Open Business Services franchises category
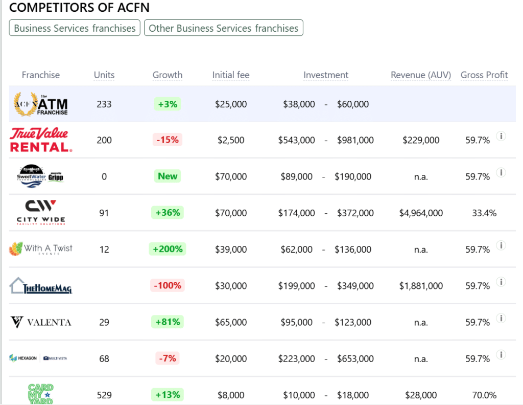Screen dimensions: 523x405 click(x=75, y=28)
